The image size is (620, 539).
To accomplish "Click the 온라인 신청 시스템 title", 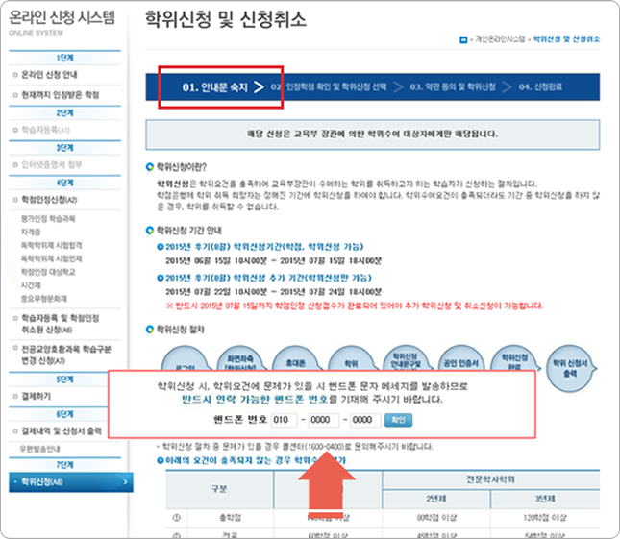I will click(x=62, y=17).
